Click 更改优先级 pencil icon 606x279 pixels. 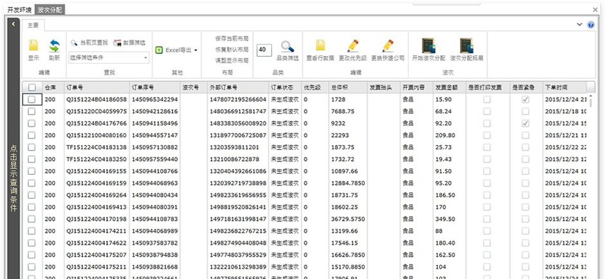point(353,46)
